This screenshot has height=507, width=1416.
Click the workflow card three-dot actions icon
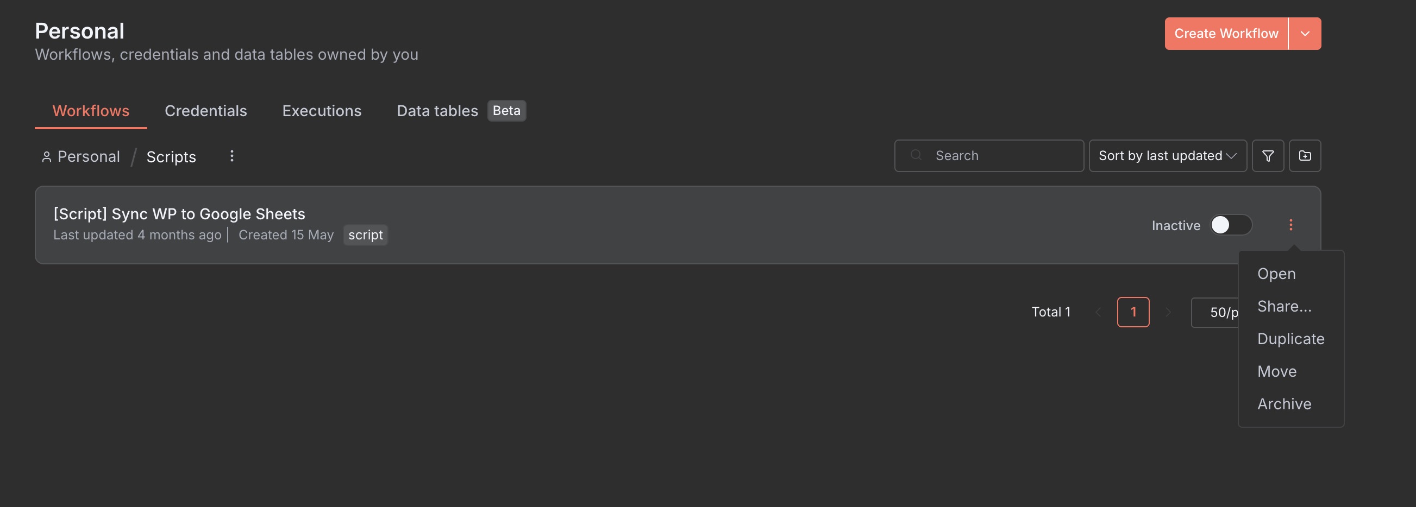click(x=1290, y=225)
